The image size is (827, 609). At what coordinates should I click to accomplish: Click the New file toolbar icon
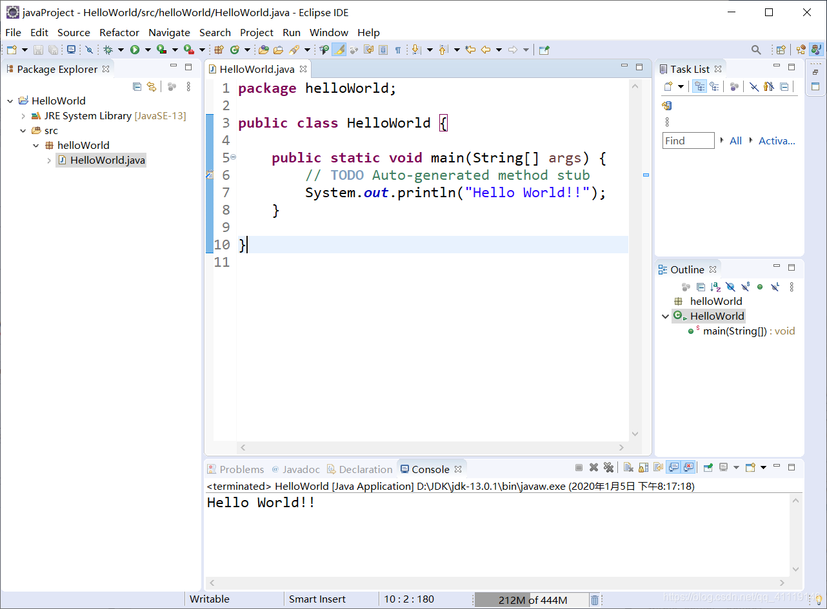tap(12, 50)
